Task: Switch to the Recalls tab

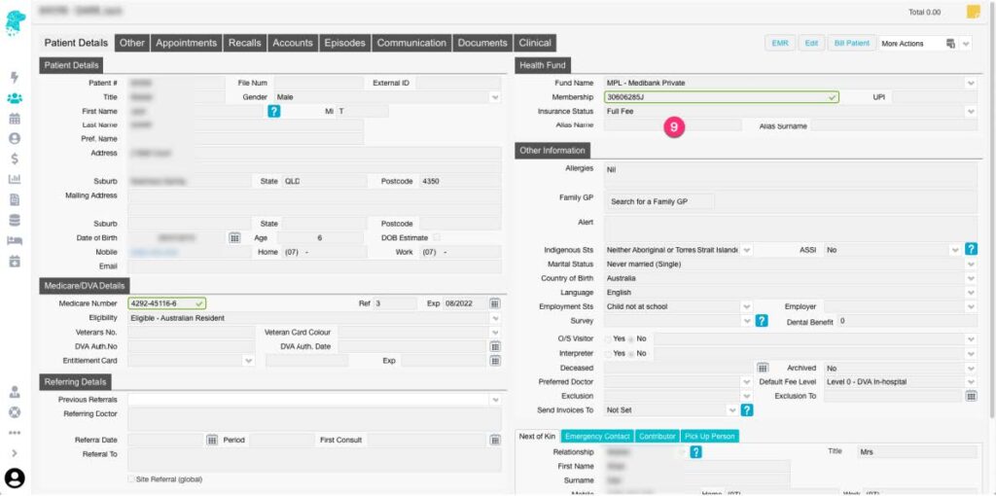Action: pos(244,43)
